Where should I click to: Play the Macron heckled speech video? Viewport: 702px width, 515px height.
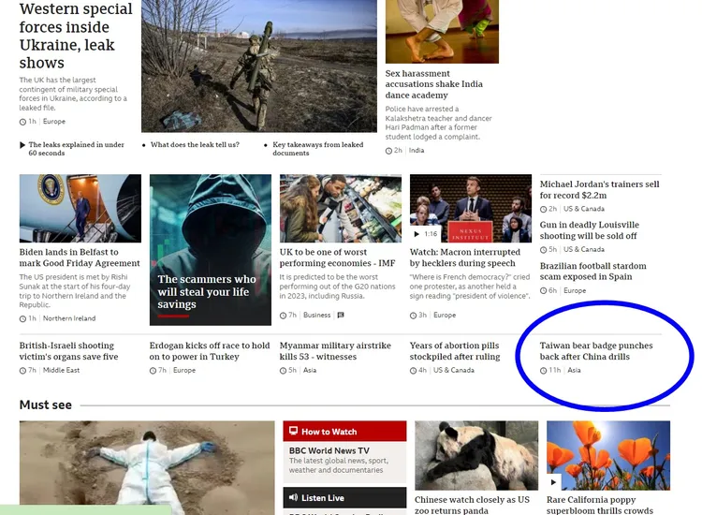pos(418,234)
